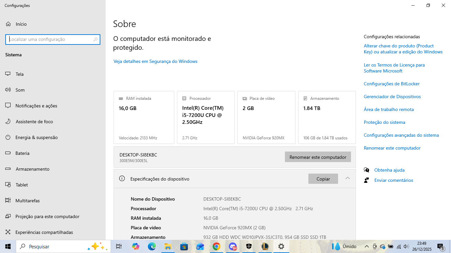
Task: Go to Notificações e ações
Action: [x=53, y=106]
